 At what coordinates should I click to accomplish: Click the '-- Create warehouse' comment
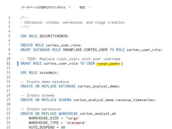[40, 109]
